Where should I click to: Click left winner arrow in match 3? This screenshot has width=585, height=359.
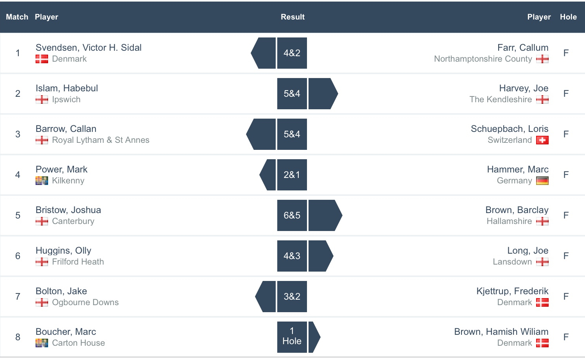(262, 134)
